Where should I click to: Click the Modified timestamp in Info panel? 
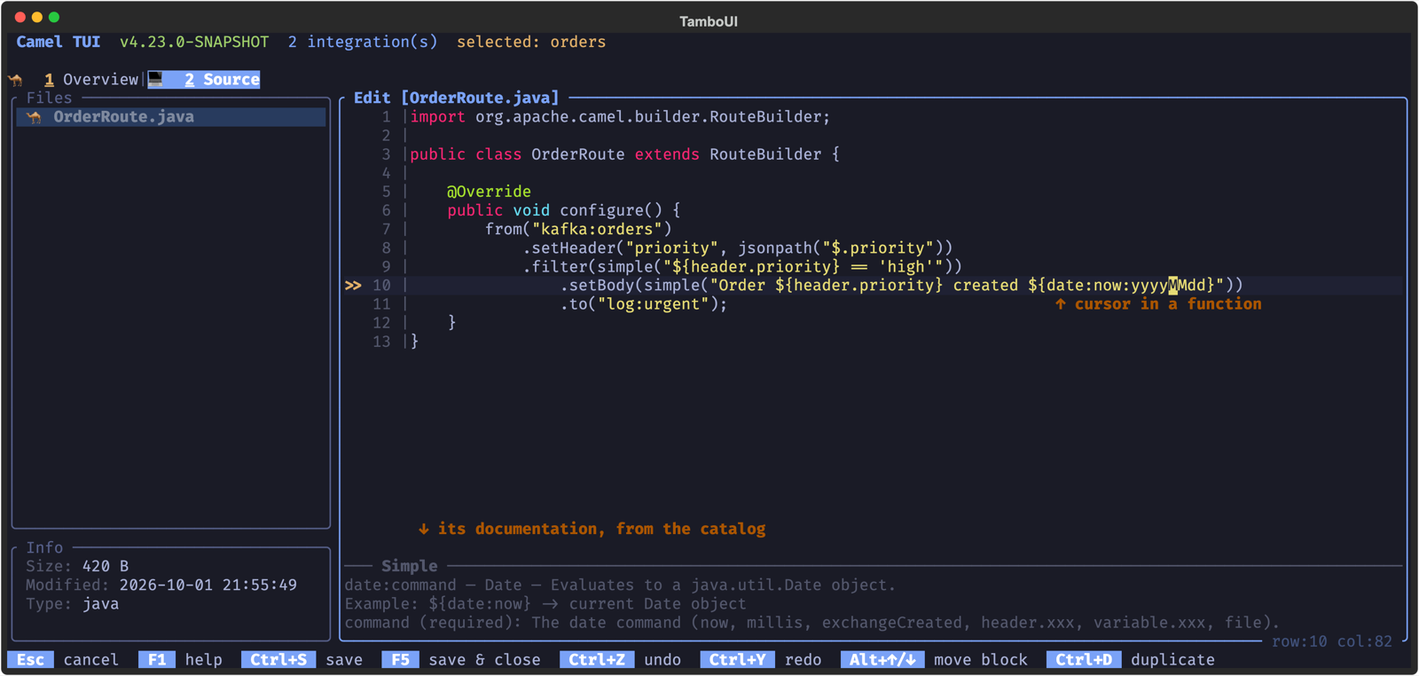click(x=161, y=585)
